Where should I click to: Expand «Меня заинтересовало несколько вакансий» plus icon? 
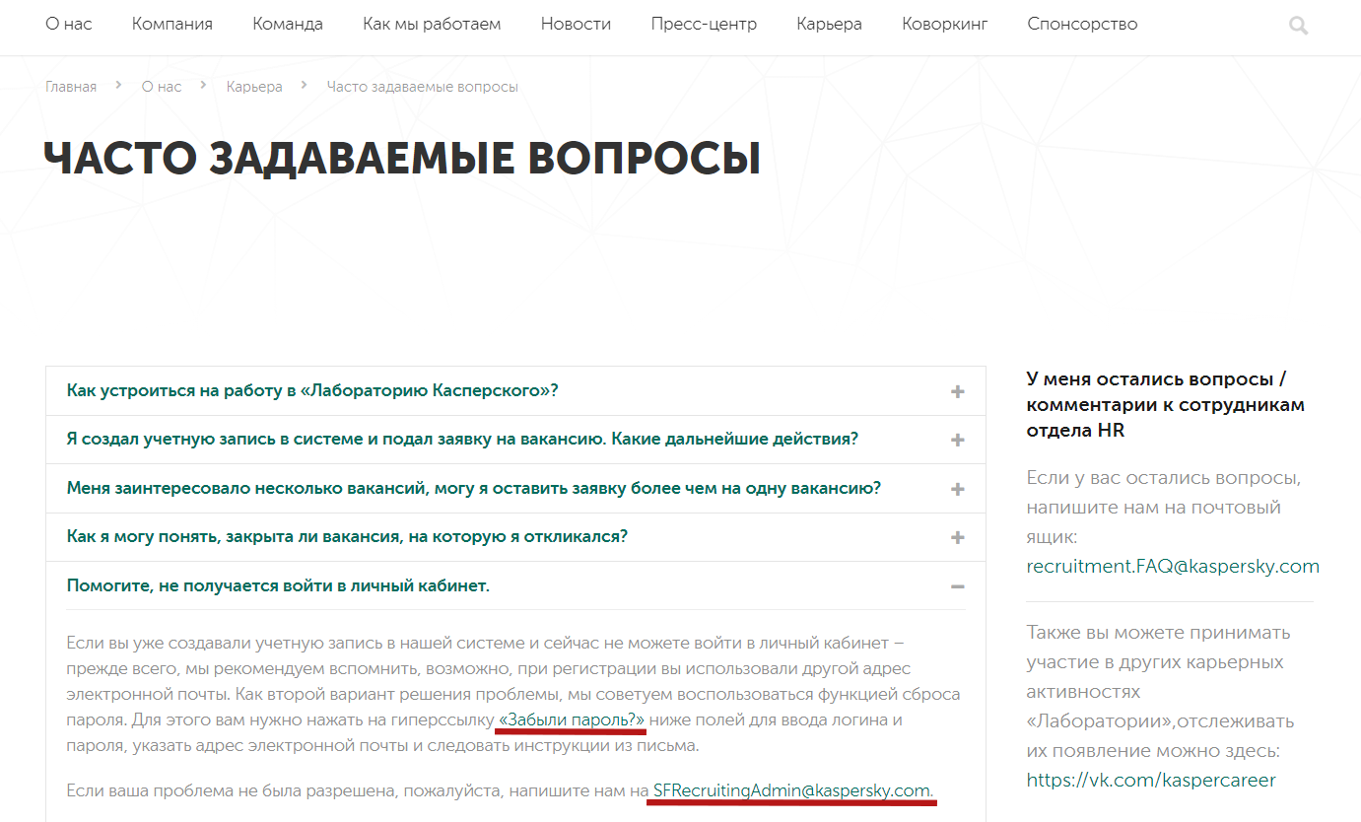[x=957, y=489]
